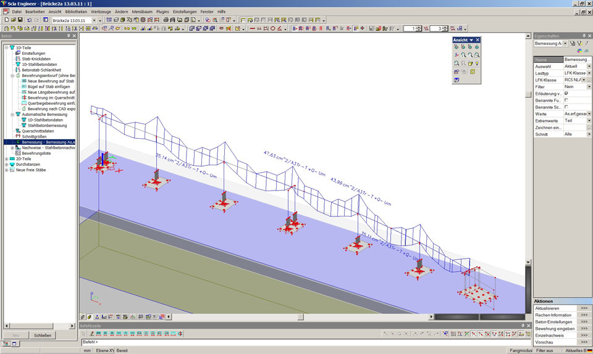Click the Save icon in the main toolbar
593x354 pixels.
[x=20, y=20]
